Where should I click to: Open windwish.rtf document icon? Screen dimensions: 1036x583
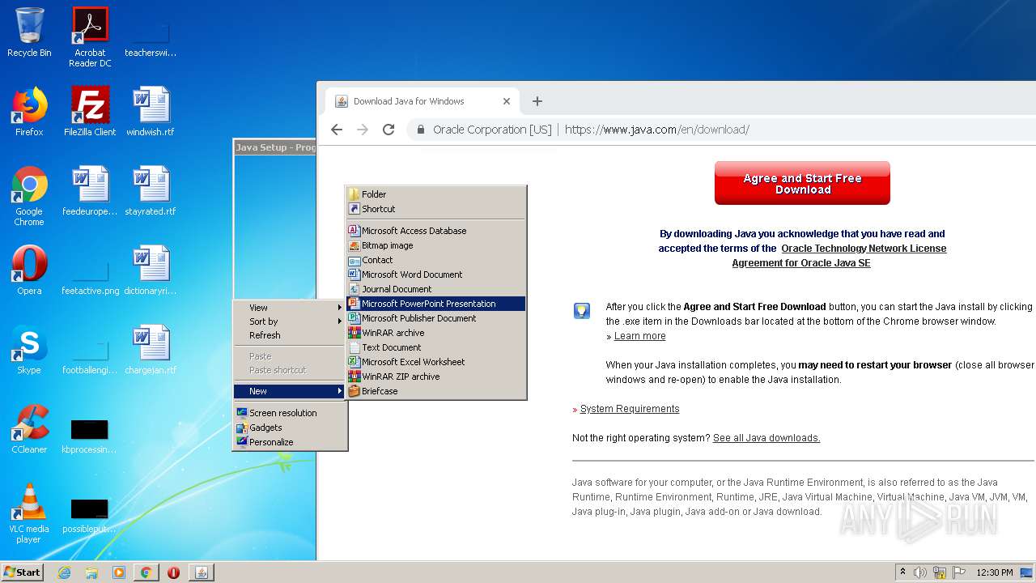coord(151,112)
